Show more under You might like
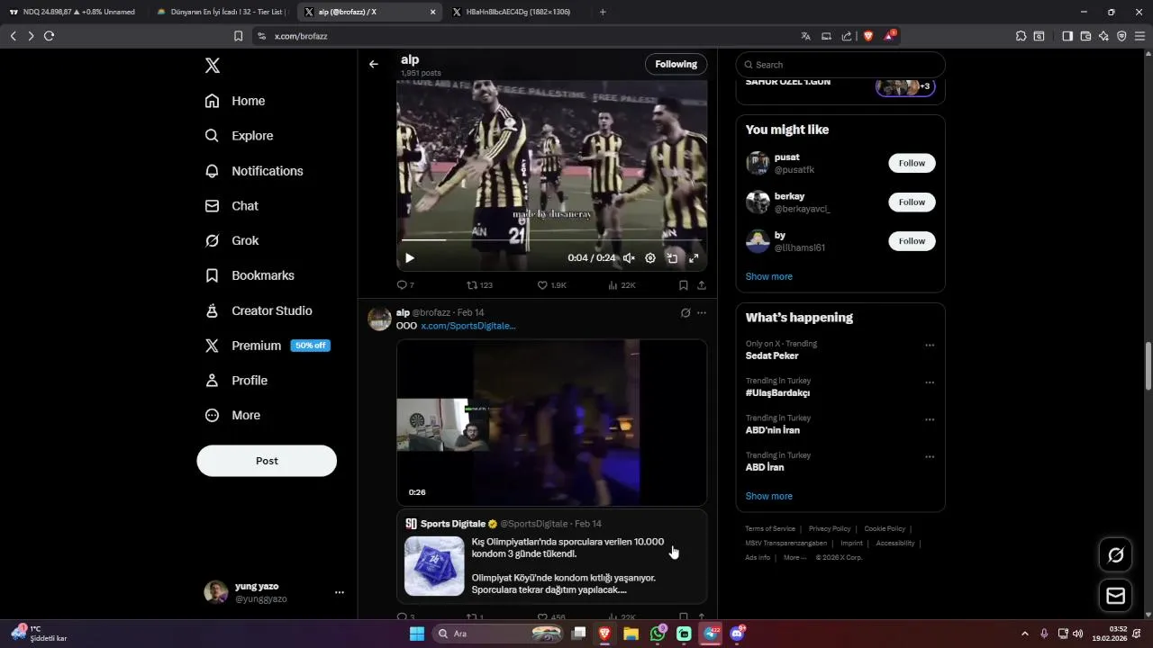The image size is (1153, 648). pyautogui.click(x=769, y=276)
